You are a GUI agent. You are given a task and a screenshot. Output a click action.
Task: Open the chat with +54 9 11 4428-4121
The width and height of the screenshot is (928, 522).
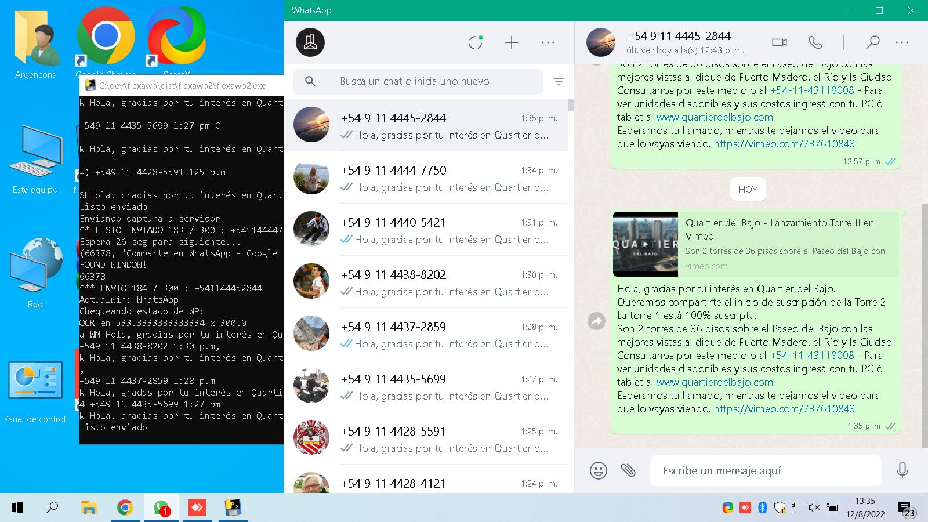coord(426,480)
